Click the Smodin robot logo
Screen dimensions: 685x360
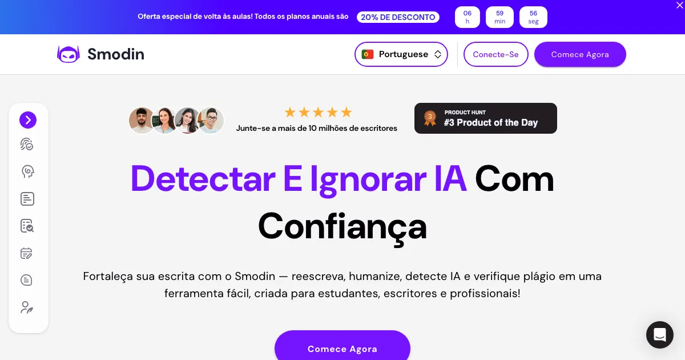68,54
